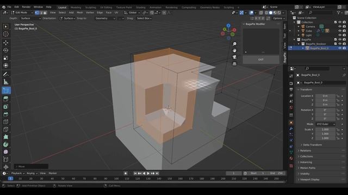
Task: Click the zoom viewport magnifier icon
Action: (x=234, y=44)
